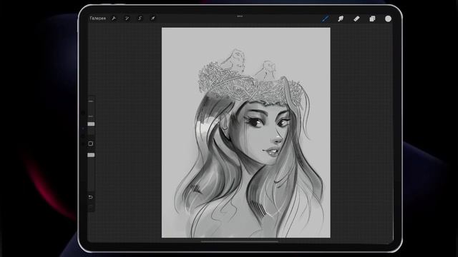Click the brush size slider handle
This screenshot has width=458, height=257.
(91, 124)
